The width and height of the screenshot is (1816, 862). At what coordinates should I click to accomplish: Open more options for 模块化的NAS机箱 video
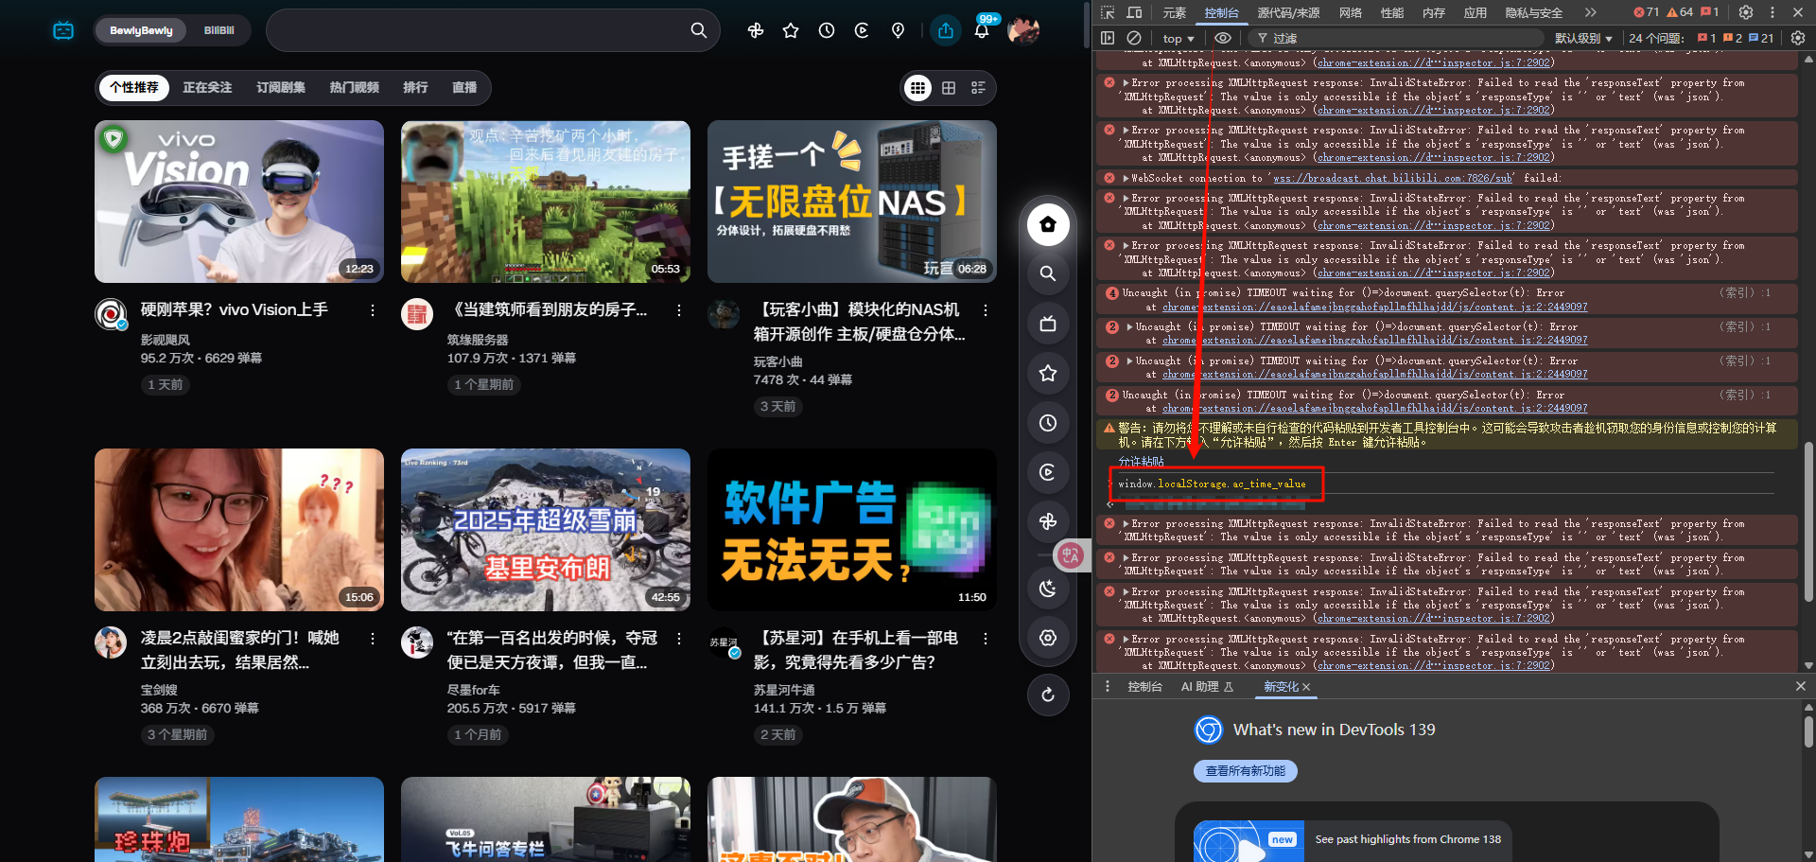(x=986, y=310)
